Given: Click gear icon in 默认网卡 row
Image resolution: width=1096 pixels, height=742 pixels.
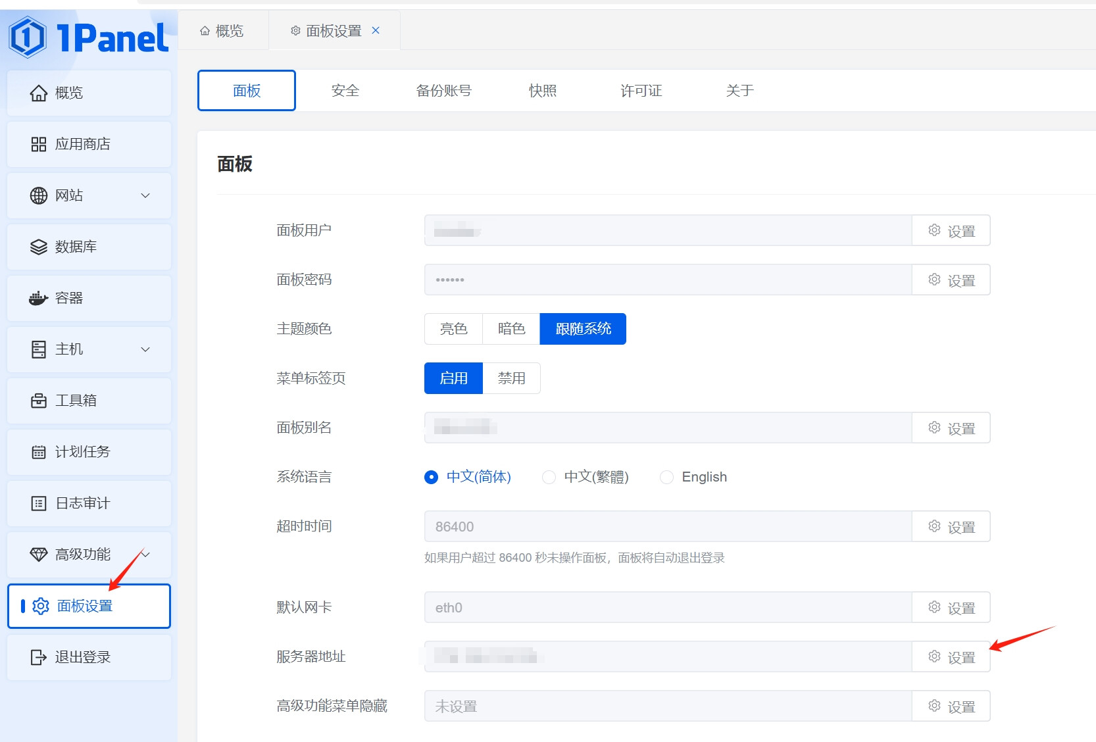Looking at the screenshot, I should 934,607.
